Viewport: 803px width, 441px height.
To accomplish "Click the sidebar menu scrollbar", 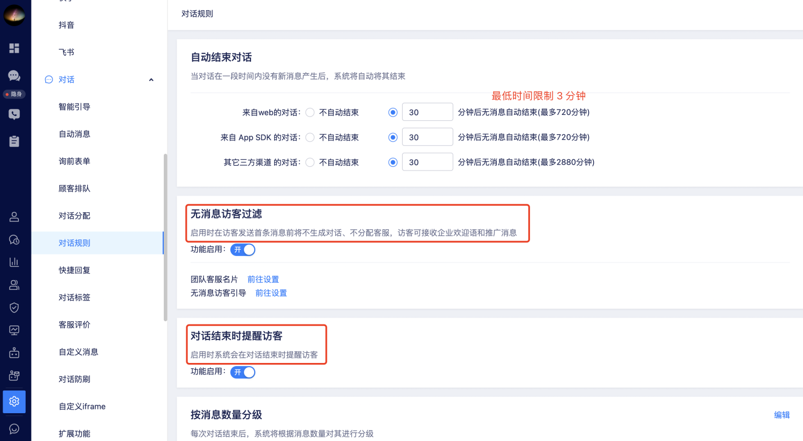I will [x=165, y=238].
